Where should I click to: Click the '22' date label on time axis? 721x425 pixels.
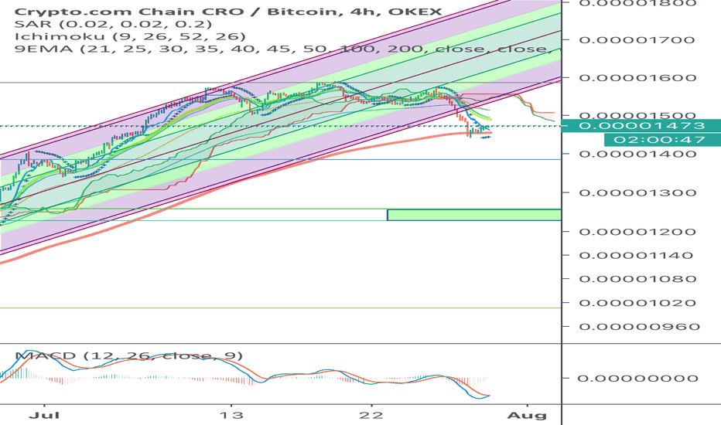point(371,416)
